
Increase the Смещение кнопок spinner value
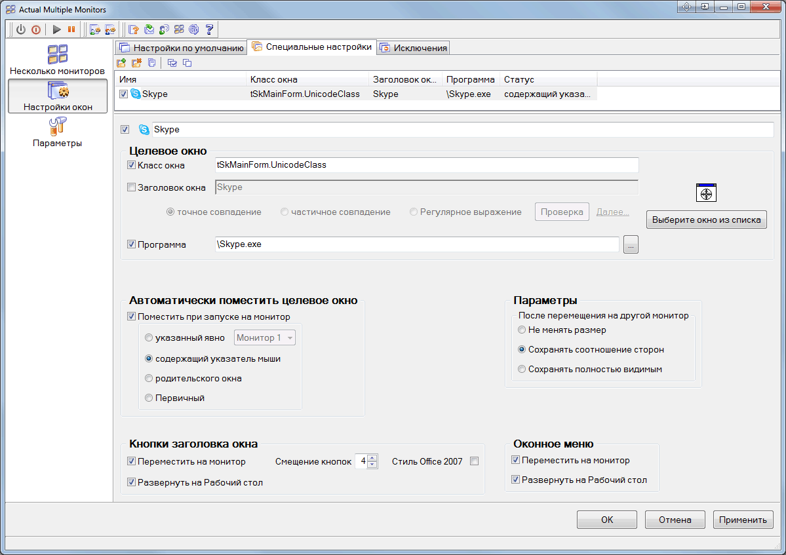[x=372, y=458]
